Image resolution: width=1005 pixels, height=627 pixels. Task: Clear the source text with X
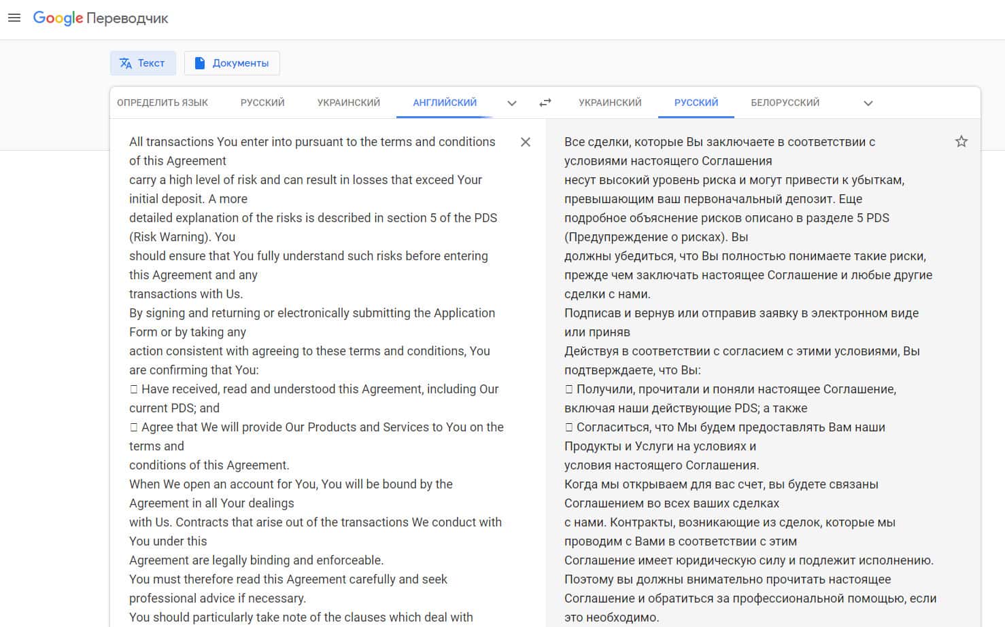525,142
